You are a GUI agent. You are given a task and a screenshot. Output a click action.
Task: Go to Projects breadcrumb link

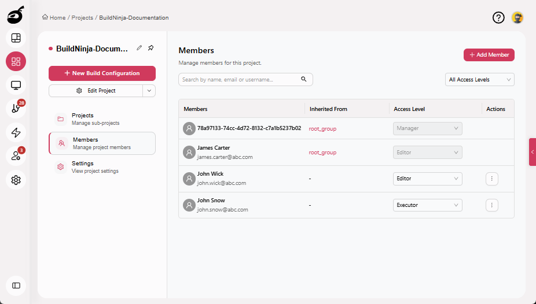pos(82,18)
